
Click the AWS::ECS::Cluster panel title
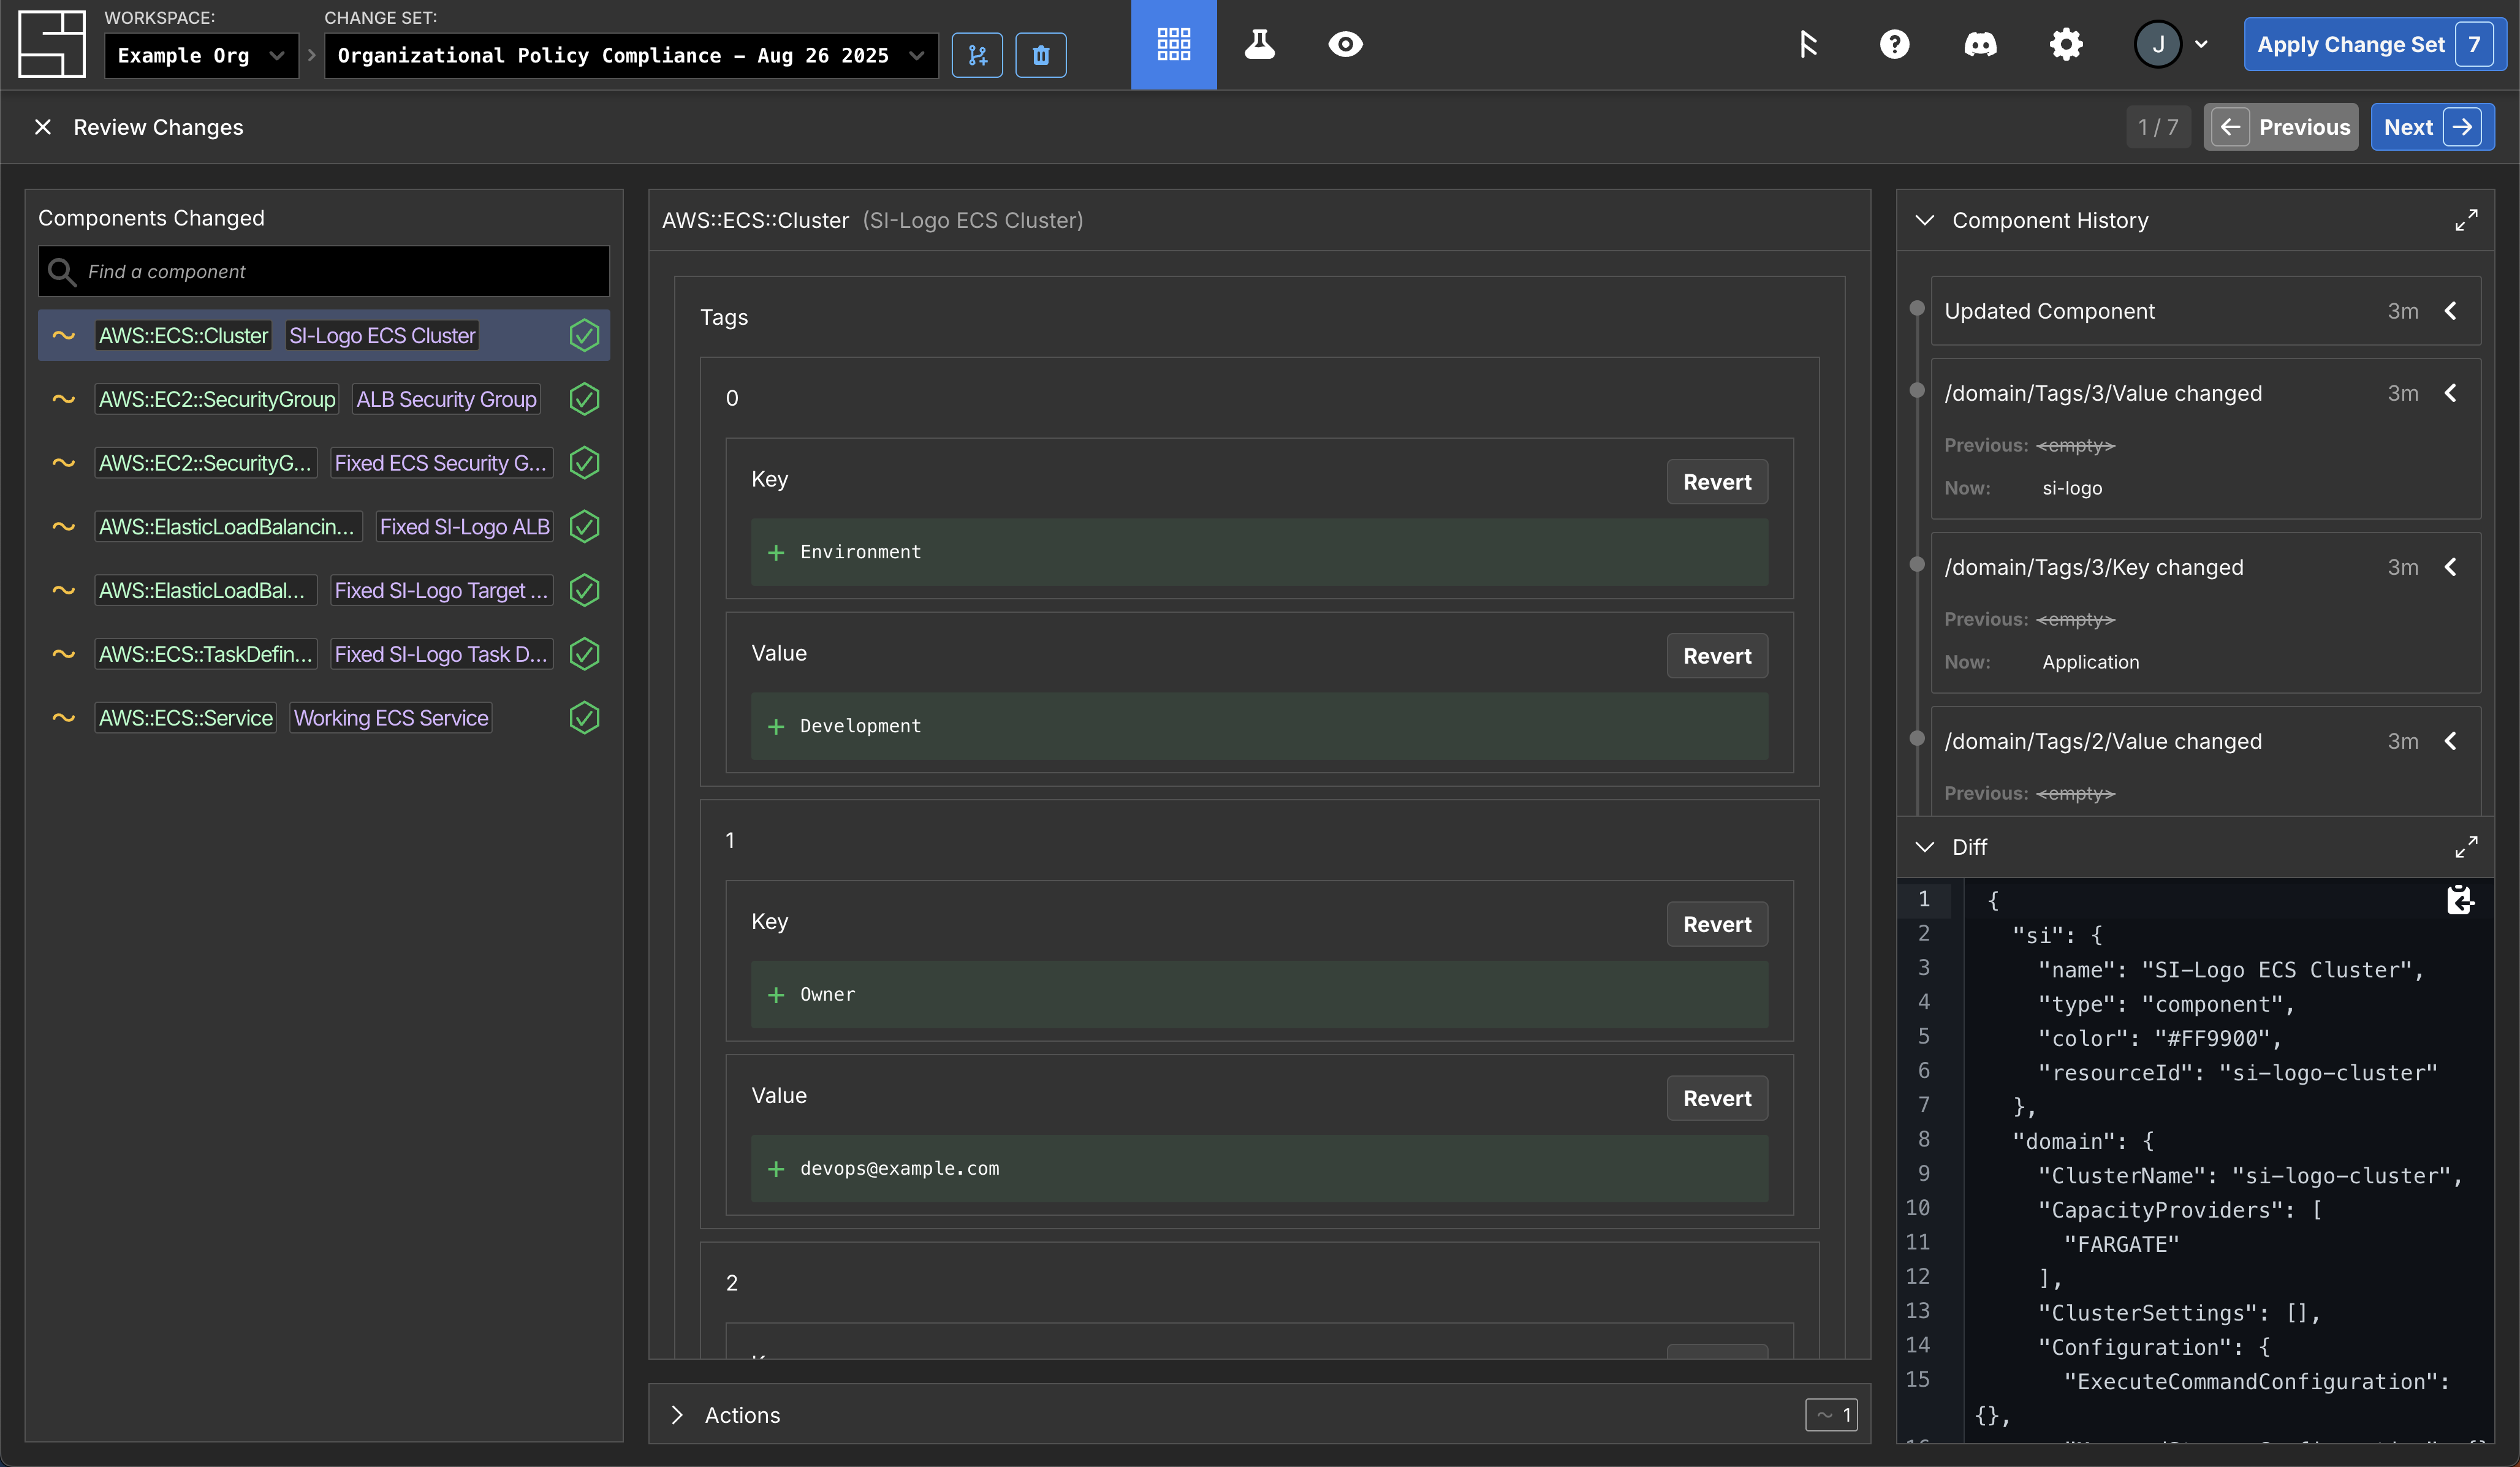755,220
